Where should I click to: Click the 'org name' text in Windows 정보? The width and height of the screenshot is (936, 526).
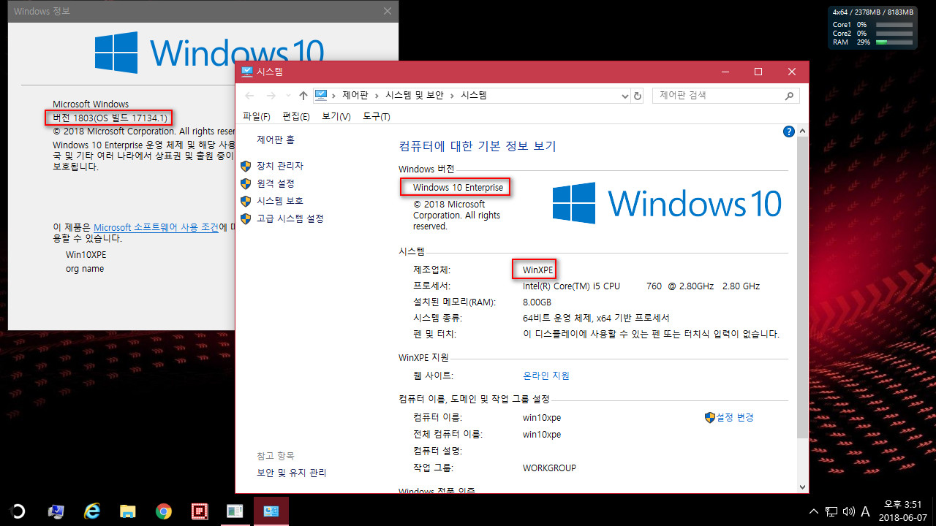(x=85, y=269)
